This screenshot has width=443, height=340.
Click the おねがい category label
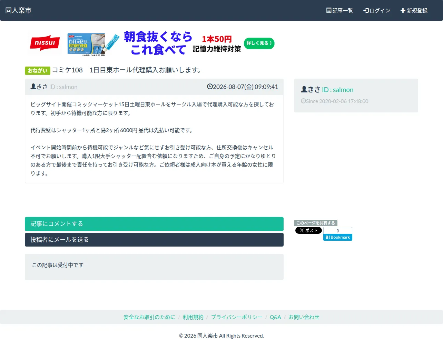pyautogui.click(x=38, y=70)
